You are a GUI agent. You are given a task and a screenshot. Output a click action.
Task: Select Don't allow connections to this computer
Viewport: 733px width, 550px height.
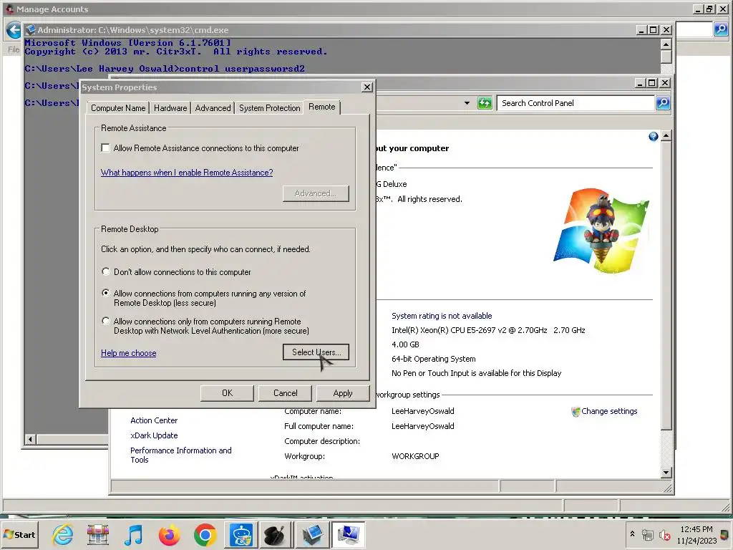tap(106, 271)
